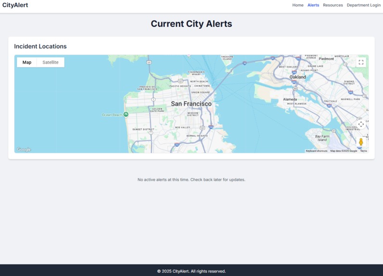Screen dimensions: 383x276
Task: Click the Piedmont map label
Action: [x=326, y=59]
